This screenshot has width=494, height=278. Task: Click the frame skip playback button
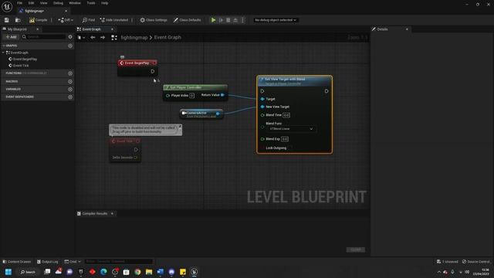(x=222, y=20)
